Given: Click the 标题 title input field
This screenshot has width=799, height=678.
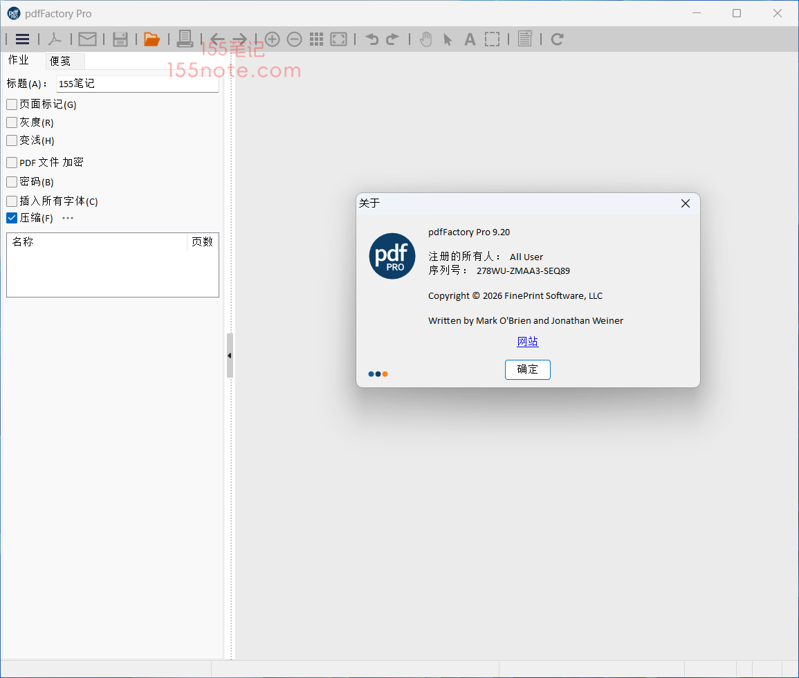Looking at the screenshot, I should click(x=137, y=84).
